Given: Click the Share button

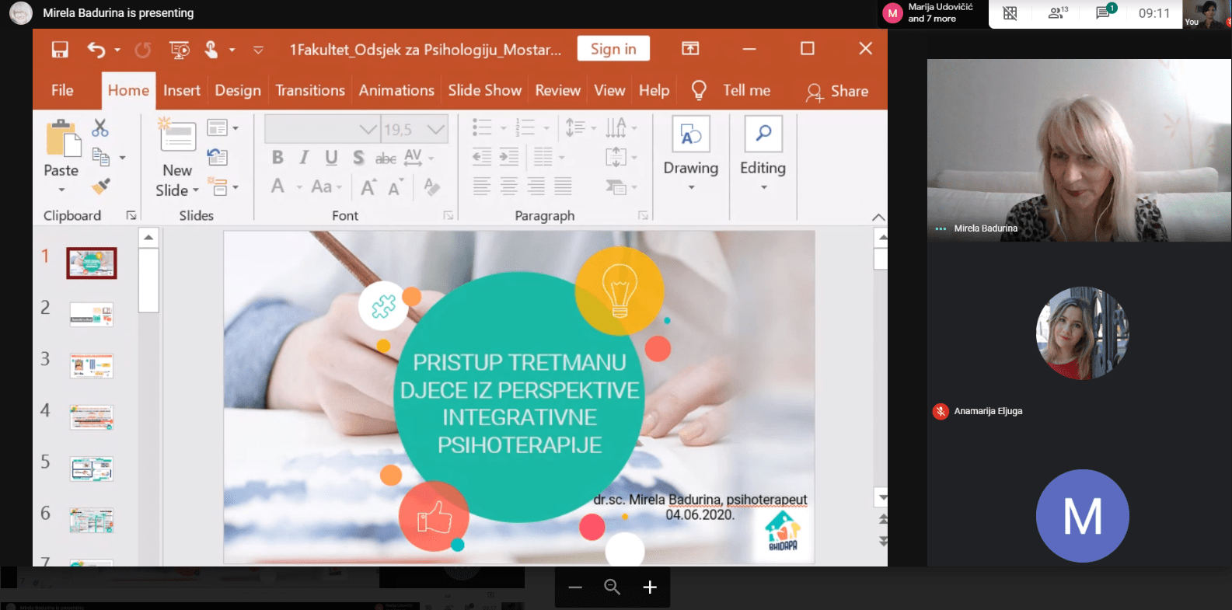Looking at the screenshot, I should tap(838, 92).
